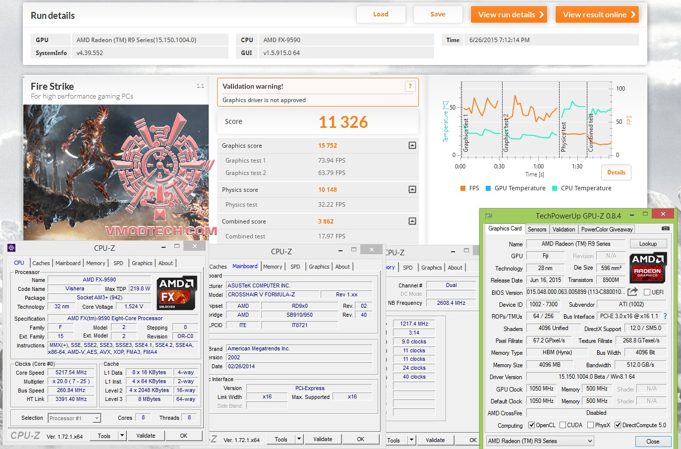The image size is (681, 449).
Task: Click the Graphics score value '15 752'
Action: tap(328, 146)
